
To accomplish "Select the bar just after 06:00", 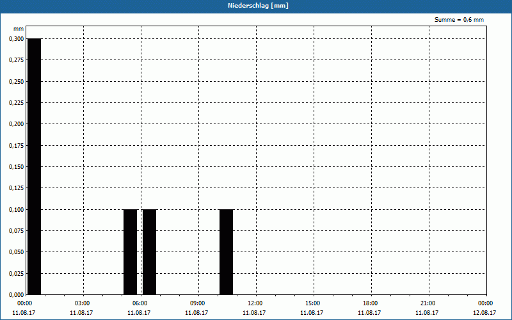I will point(150,252).
